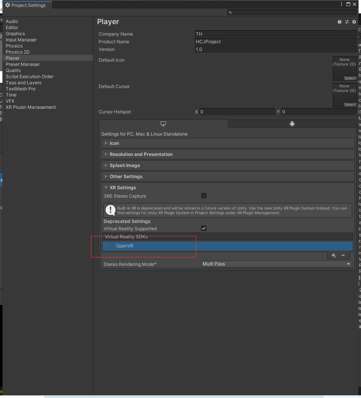The image size is (361, 398).
Task: Click Cursor Hotspot X field
Action: click(x=237, y=112)
